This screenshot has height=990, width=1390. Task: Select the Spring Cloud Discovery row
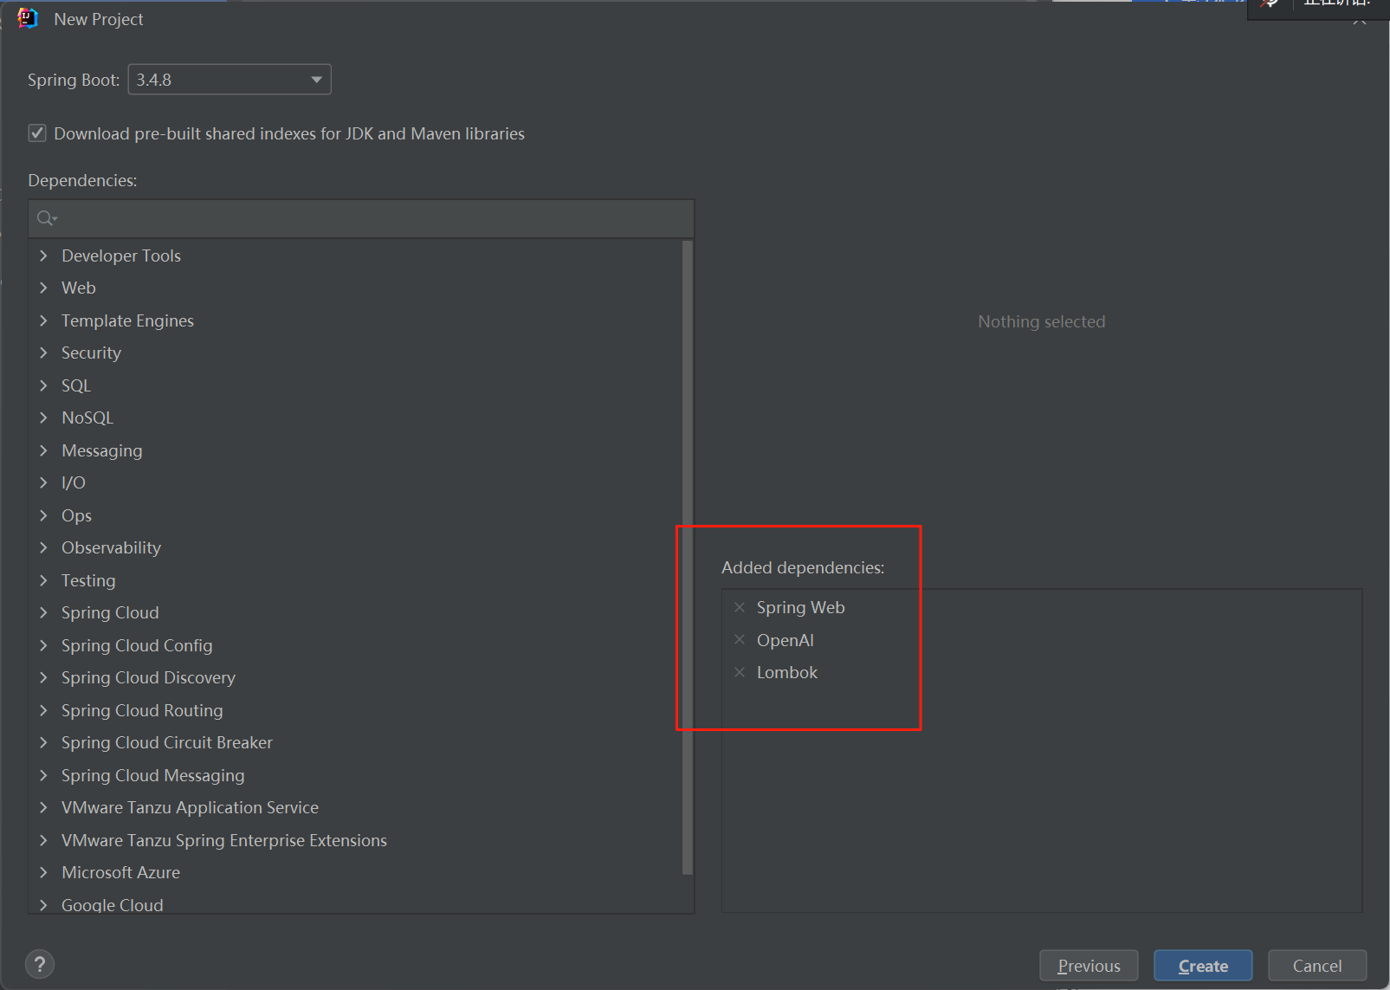[x=356, y=677]
